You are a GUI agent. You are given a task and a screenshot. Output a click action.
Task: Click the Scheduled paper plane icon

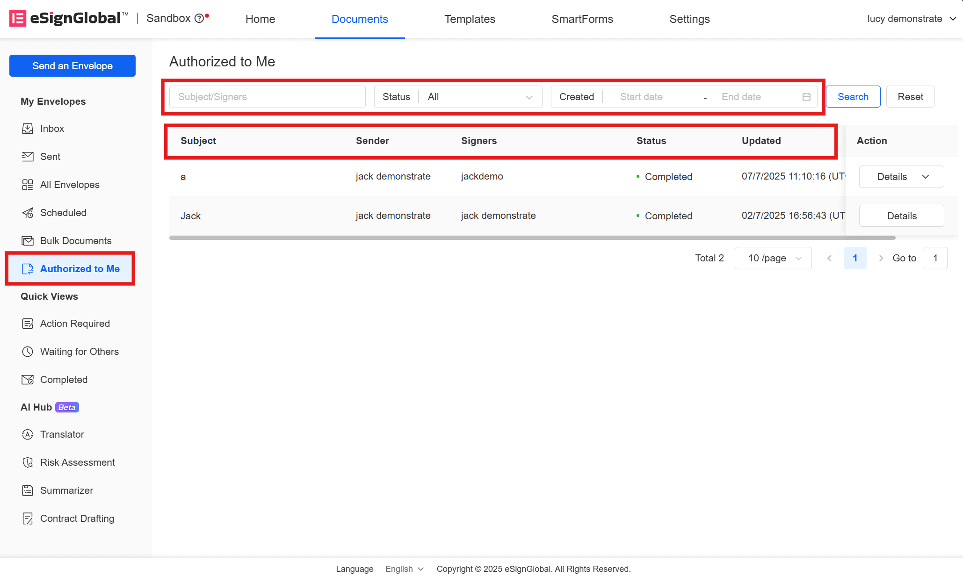[28, 213]
